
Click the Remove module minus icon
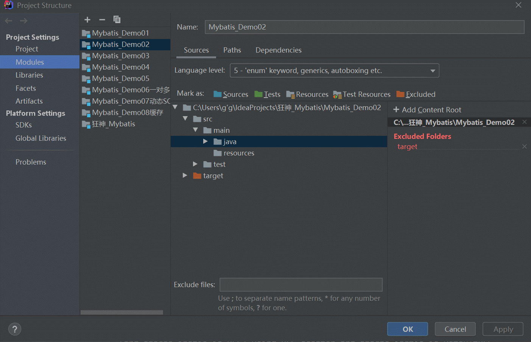pos(102,20)
